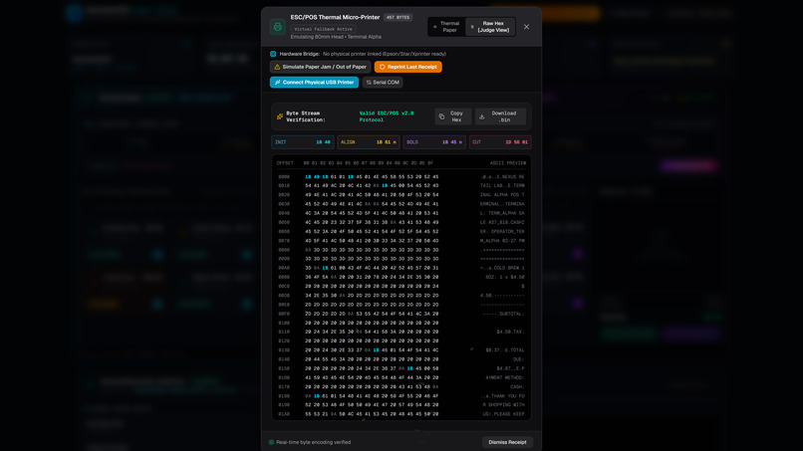Click the INIT command legend chip
The image size is (803, 451).
(303, 142)
